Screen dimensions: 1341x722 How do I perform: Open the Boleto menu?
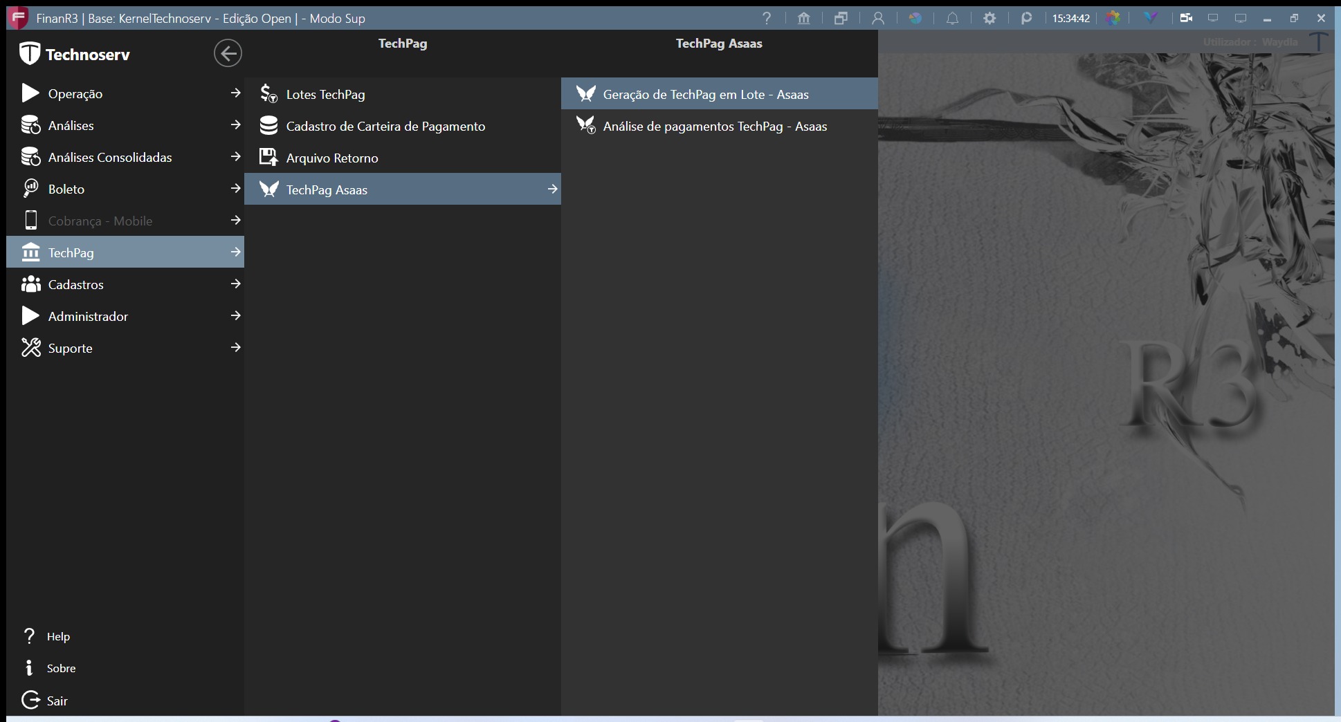tap(125, 189)
